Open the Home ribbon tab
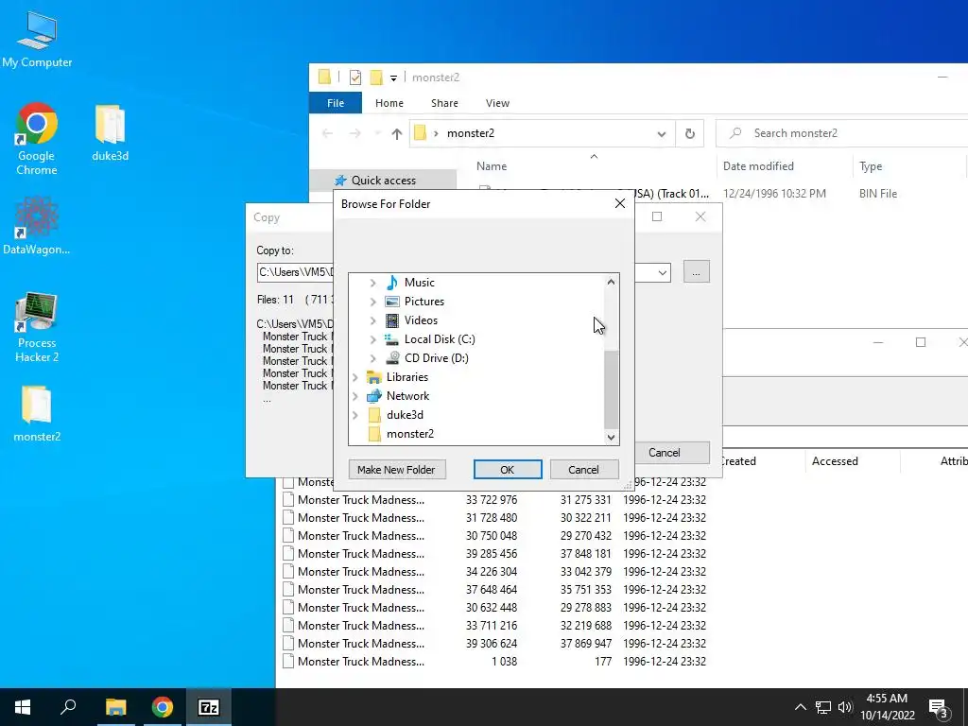 (389, 103)
